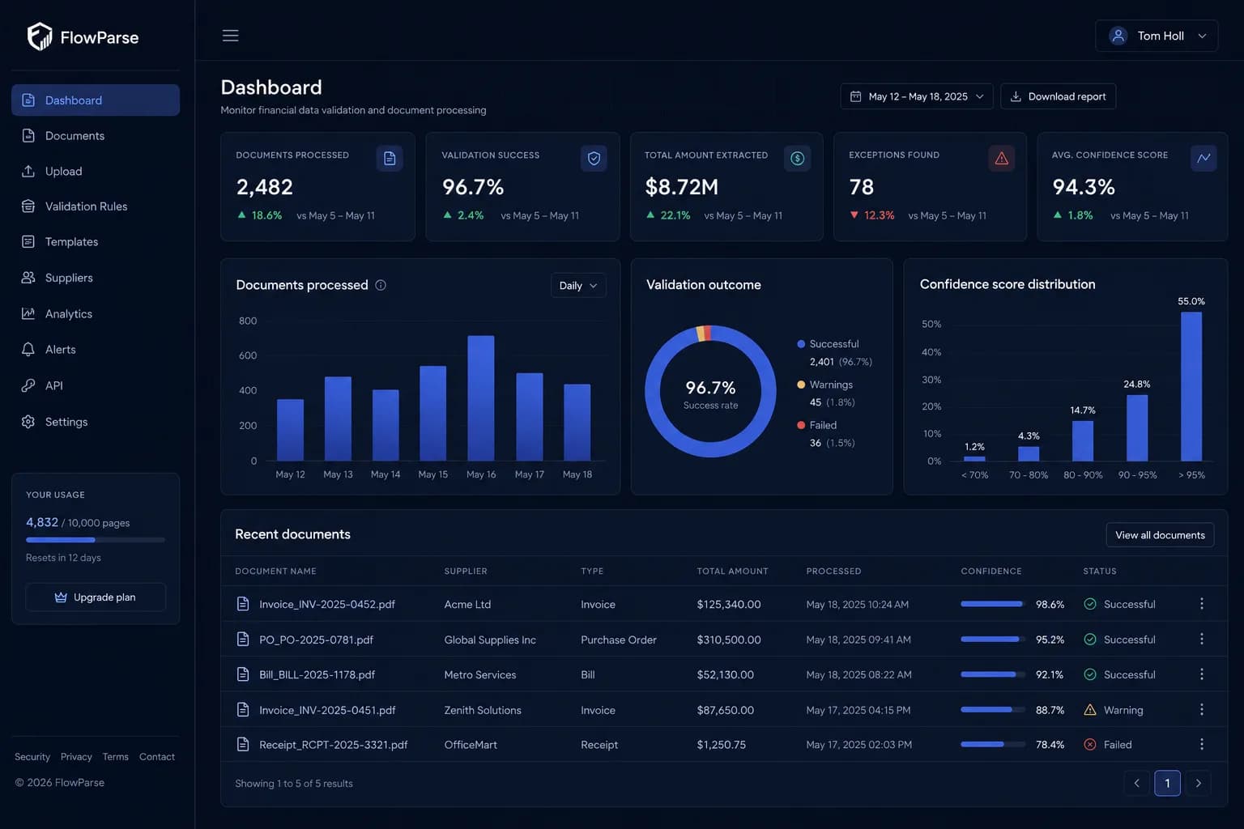Click the Warning status icon for Zenith Solutions

click(x=1090, y=710)
